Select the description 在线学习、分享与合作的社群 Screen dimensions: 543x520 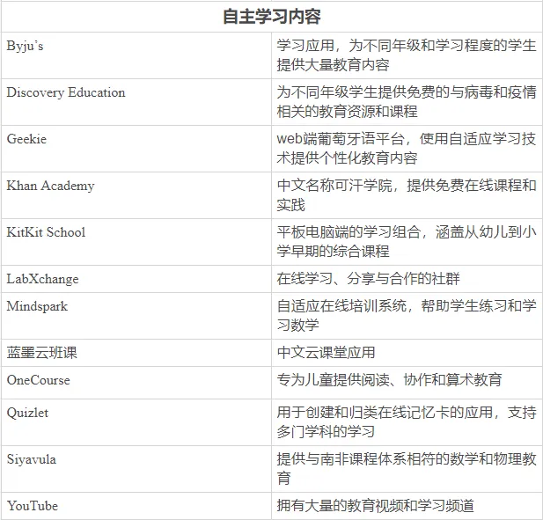[x=368, y=279]
